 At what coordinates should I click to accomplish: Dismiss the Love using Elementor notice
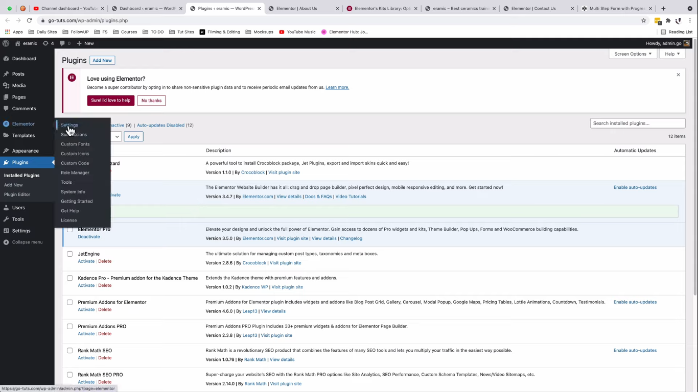coord(678,75)
